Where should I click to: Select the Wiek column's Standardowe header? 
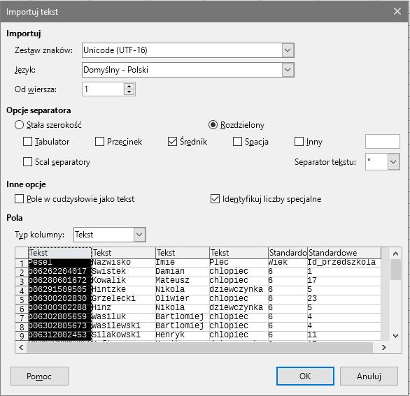coord(288,253)
